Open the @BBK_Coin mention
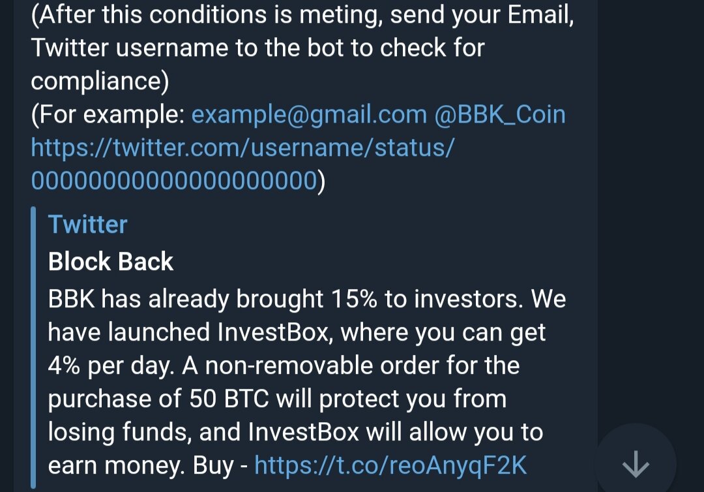The image size is (704, 492). (500, 114)
